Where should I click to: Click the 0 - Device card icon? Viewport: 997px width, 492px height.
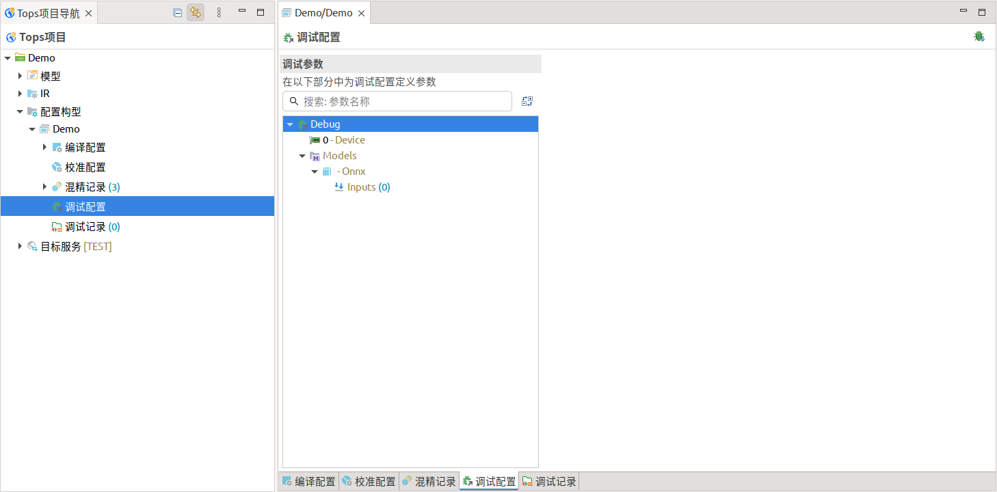tap(315, 140)
